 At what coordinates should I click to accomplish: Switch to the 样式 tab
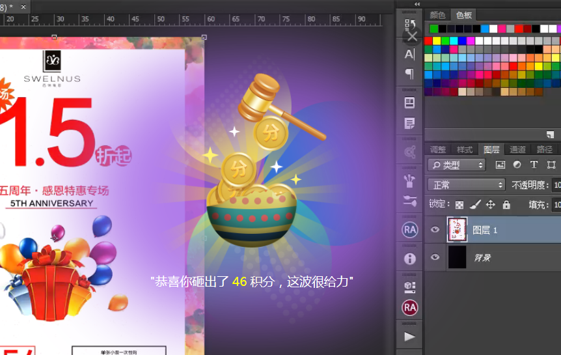click(x=465, y=149)
